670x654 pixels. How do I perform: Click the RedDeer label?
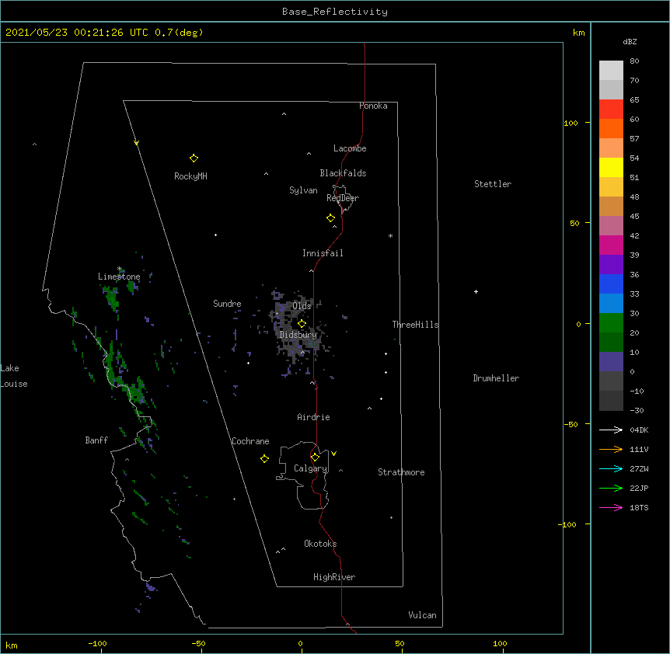coord(343,198)
